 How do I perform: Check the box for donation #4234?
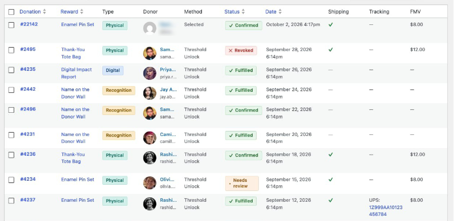point(11,180)
